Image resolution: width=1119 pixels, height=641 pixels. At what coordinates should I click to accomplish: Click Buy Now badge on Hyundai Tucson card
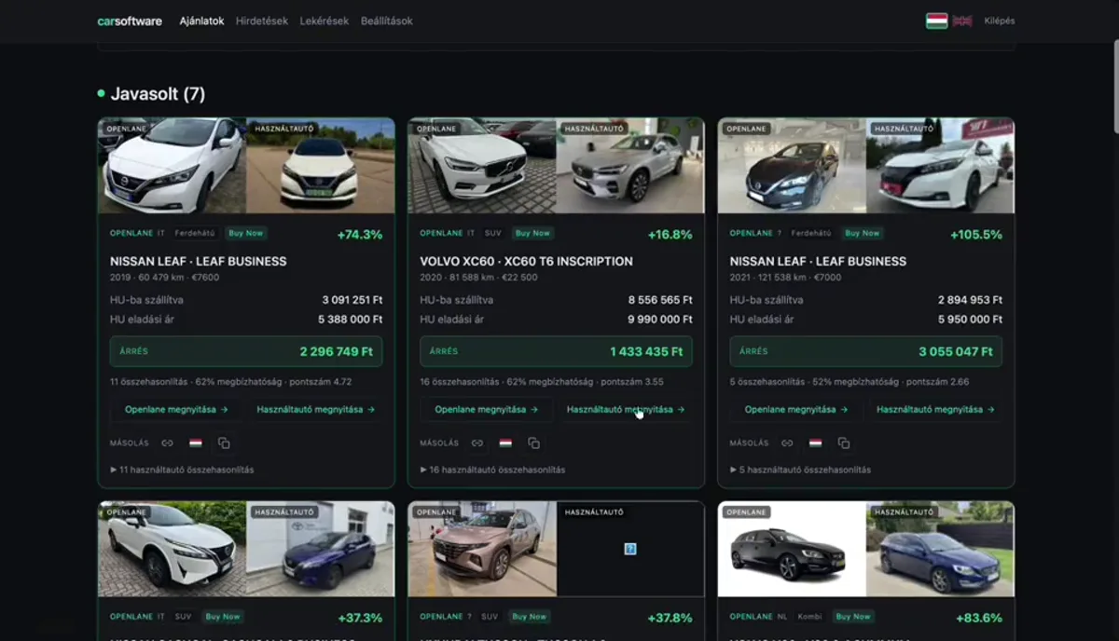529,617
